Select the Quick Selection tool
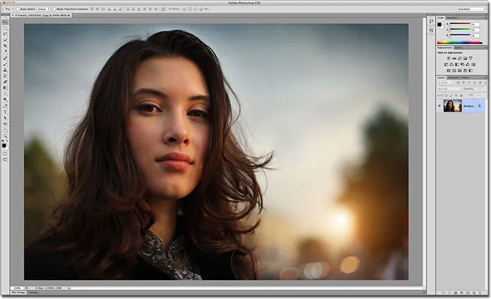The image size is (491, 299). coord(6,40)
